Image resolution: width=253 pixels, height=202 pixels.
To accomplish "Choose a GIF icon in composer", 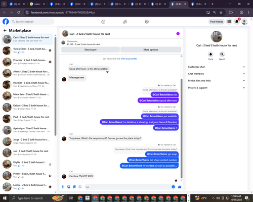I will point(80,187).
